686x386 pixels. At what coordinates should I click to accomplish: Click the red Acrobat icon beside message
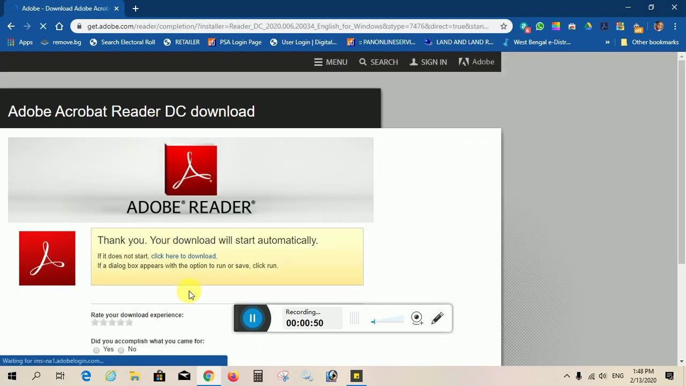point(47,258)
